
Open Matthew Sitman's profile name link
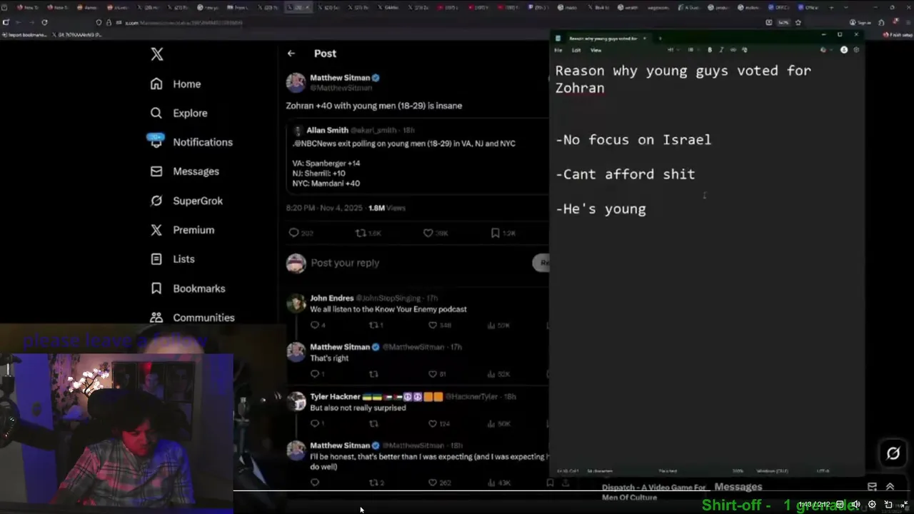(x=340, y=77)
